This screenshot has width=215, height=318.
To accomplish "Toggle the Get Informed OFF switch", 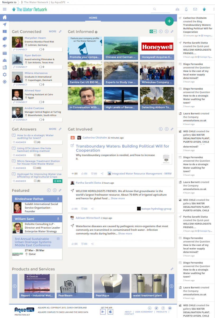I will pos(153,31).
